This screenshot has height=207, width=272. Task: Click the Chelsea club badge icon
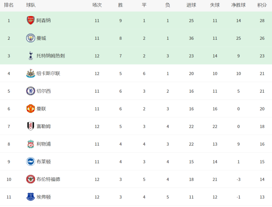(31, 91)
